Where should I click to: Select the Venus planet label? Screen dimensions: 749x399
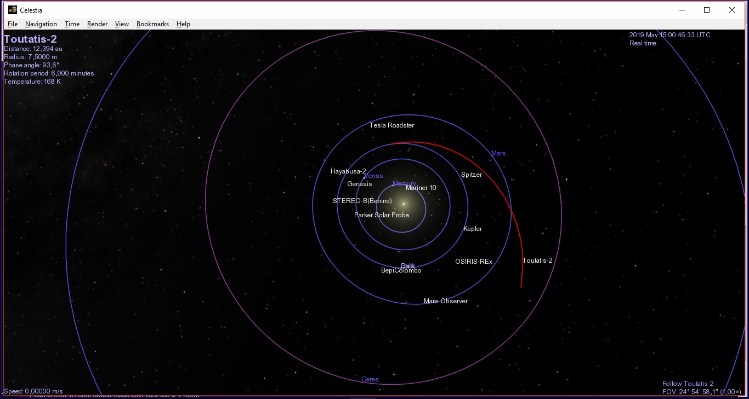(374, 176)
